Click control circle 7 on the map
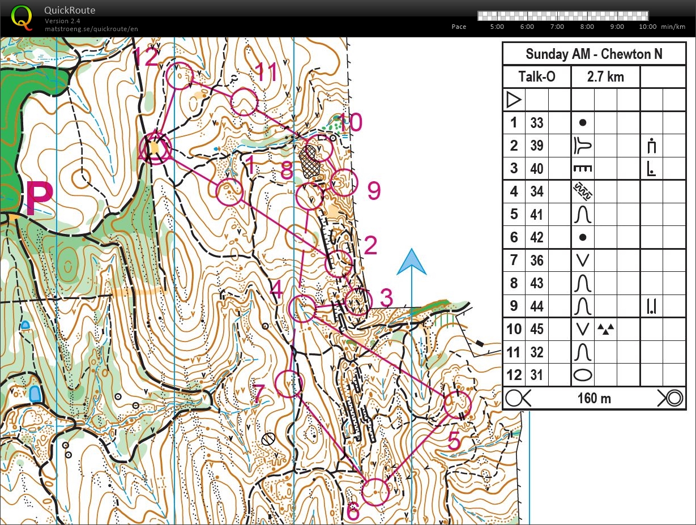696x525 pixels. [289, 383]
